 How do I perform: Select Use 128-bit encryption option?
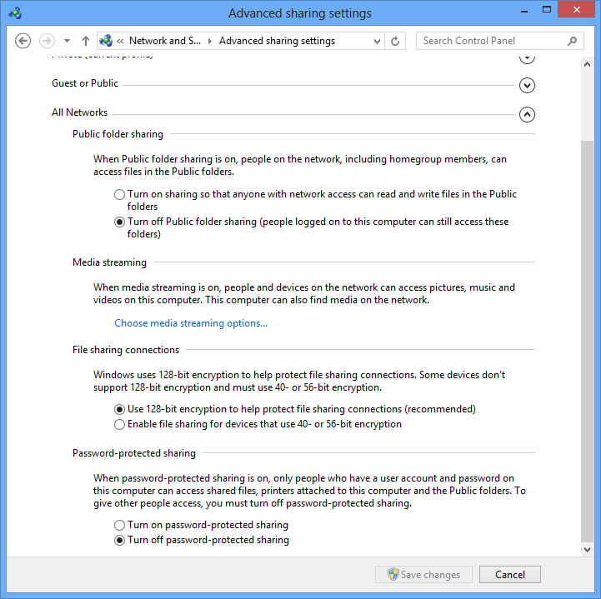tap(120, 410)
